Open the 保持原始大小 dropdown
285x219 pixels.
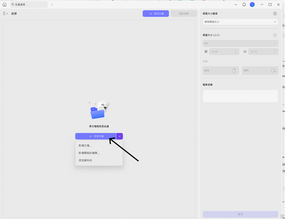point(240,22)
